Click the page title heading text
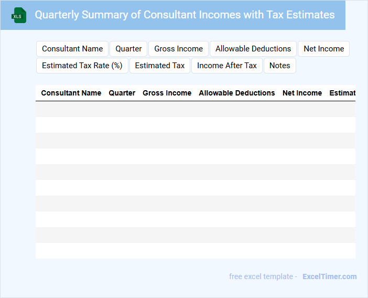This screenshot has height=298, width=368. (185, 15)
